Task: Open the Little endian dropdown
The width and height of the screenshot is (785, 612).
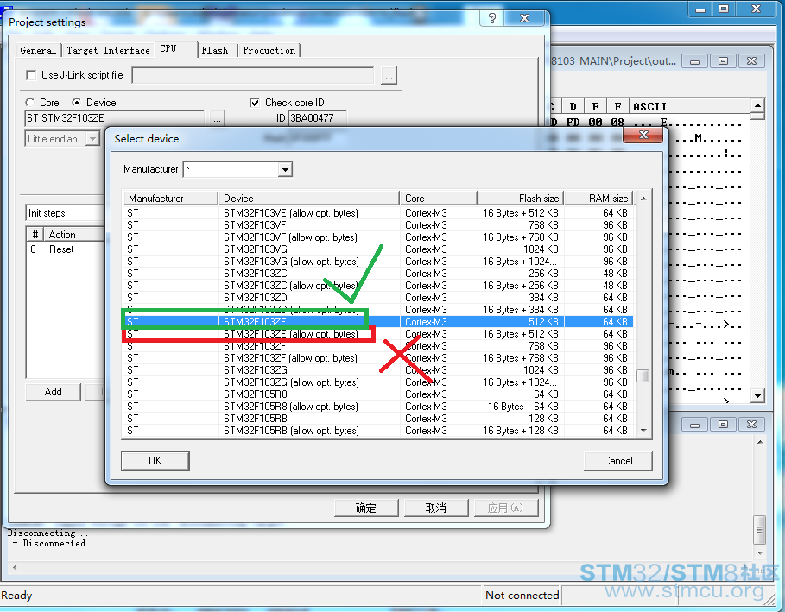Action: [93, 139]
